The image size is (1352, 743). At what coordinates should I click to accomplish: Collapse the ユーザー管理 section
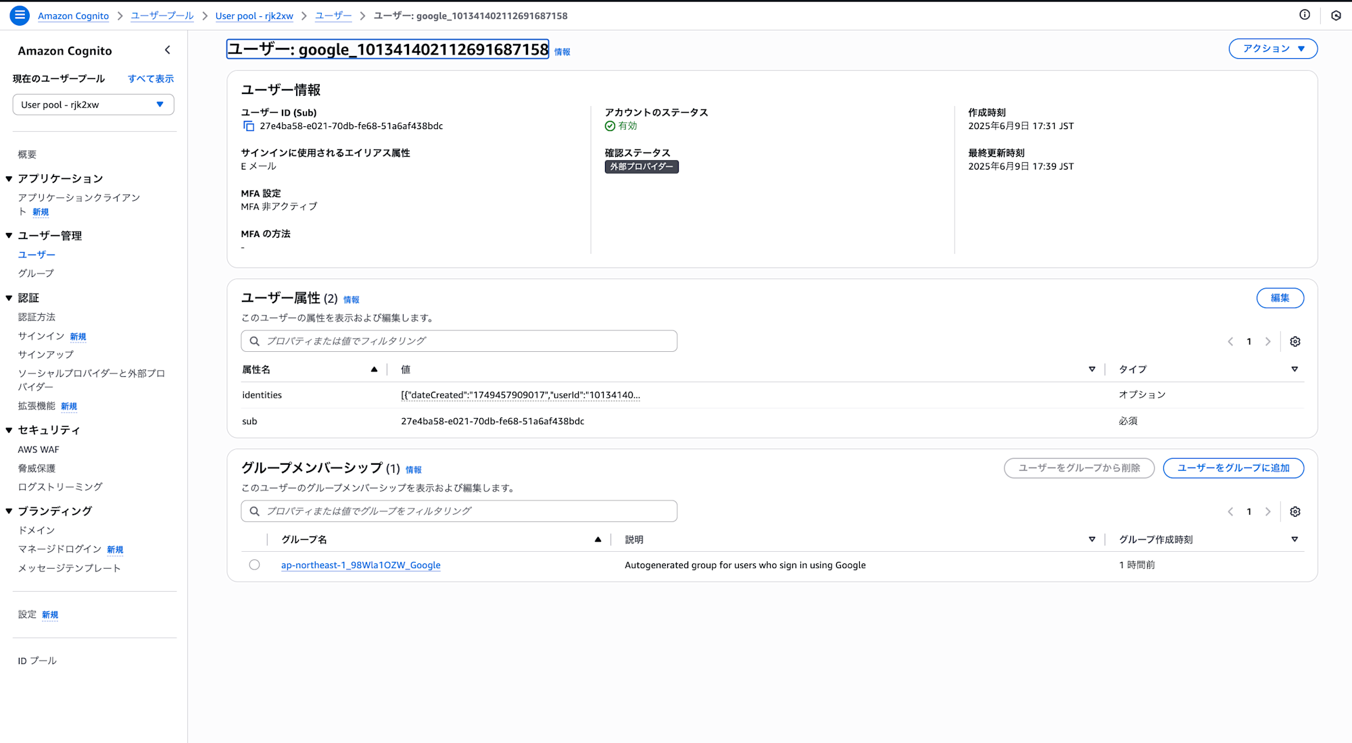(9, 236)
